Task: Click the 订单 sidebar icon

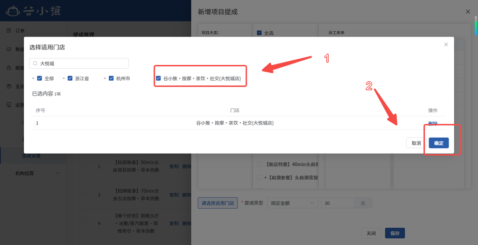Action: (x=9, y=30)
